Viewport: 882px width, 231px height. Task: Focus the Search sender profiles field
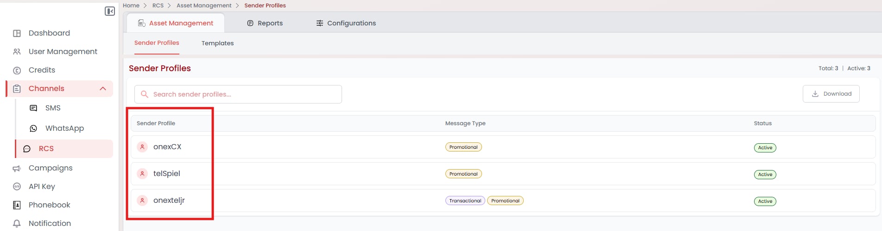[x=238, y=94]
